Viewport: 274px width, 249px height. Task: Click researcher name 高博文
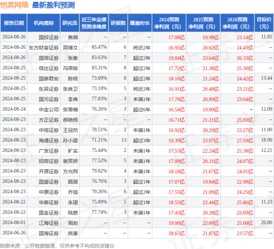(x=71, y=48)
